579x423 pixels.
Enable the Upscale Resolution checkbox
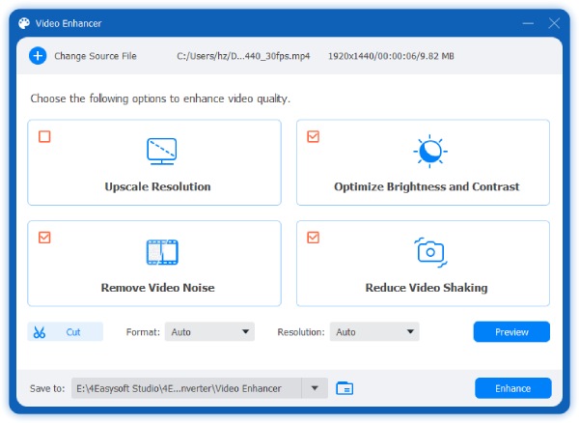[x=44, y=137]
